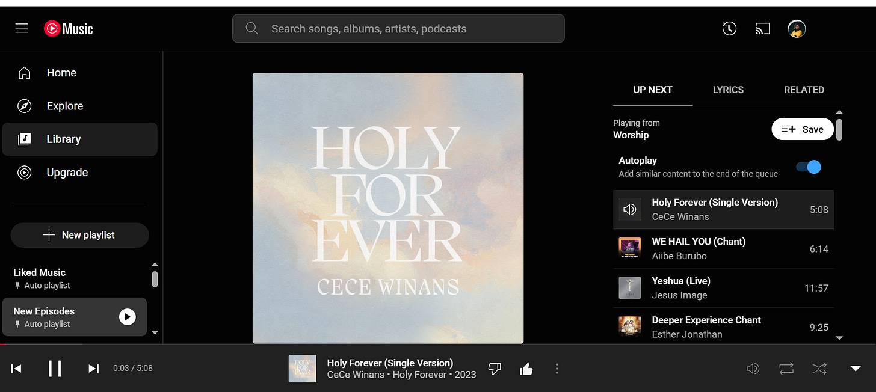Skip to previous track

coord(16,368)
